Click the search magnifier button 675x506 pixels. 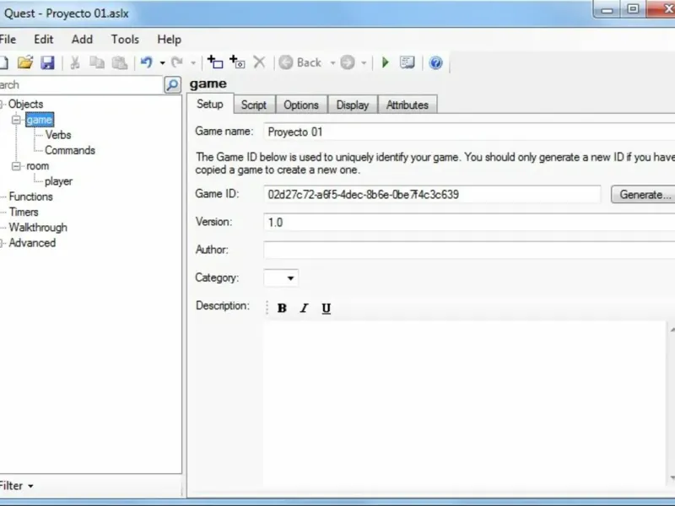click(173, 85)
